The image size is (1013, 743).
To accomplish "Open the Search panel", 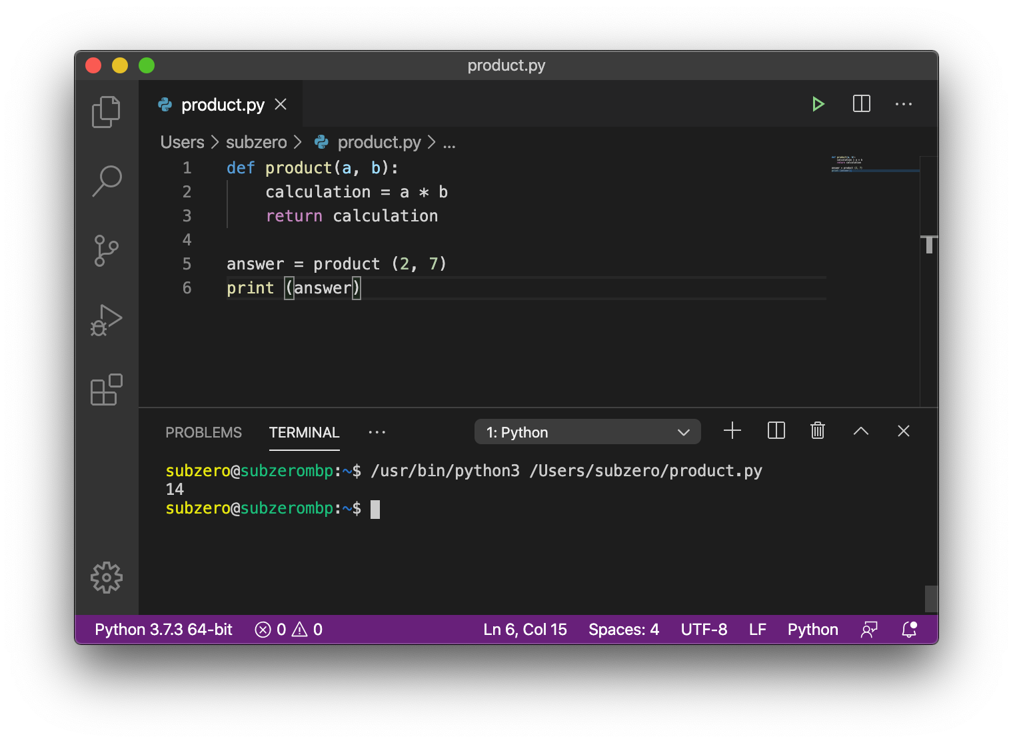I will tap(106, 181).
